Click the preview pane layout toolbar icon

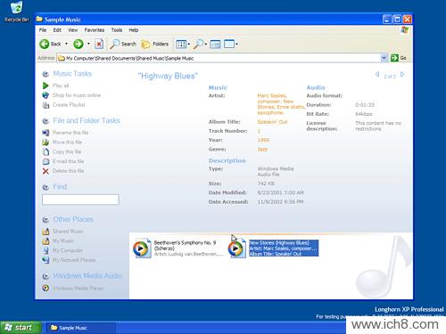[x=215, y=45]
